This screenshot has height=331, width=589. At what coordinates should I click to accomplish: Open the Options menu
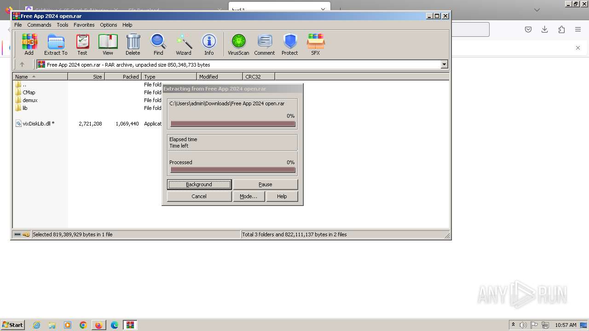coord(109,25)
